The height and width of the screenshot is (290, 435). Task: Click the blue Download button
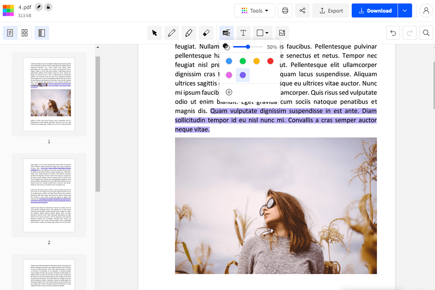(375, 10)
